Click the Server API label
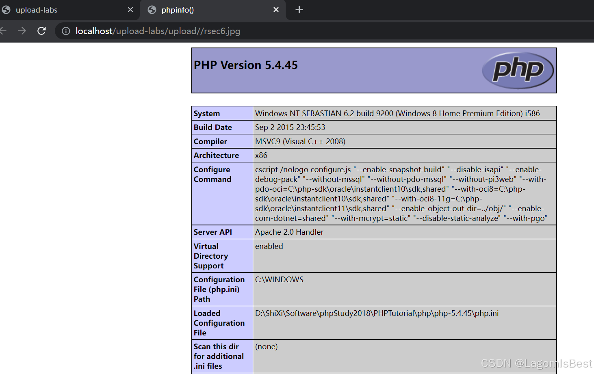The image size is (594, 374). (x=213, y=232)
